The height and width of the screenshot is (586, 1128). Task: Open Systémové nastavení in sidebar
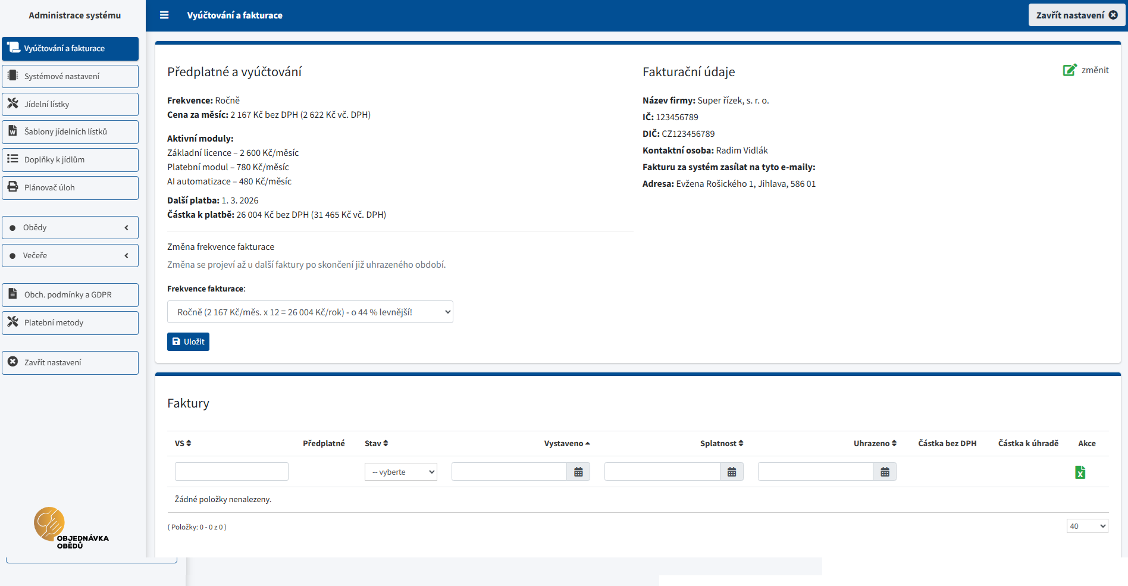click(70, 77)
